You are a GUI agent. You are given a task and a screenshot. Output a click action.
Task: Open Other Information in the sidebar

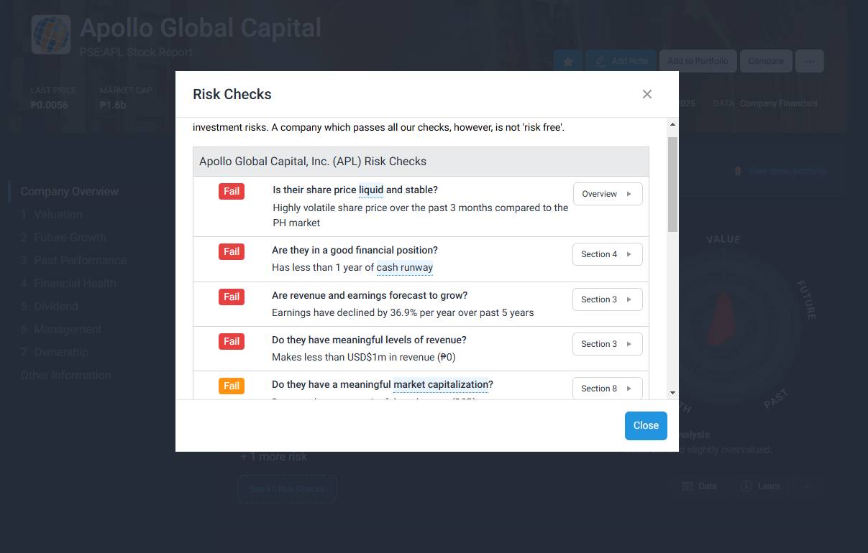coord(65,376)
